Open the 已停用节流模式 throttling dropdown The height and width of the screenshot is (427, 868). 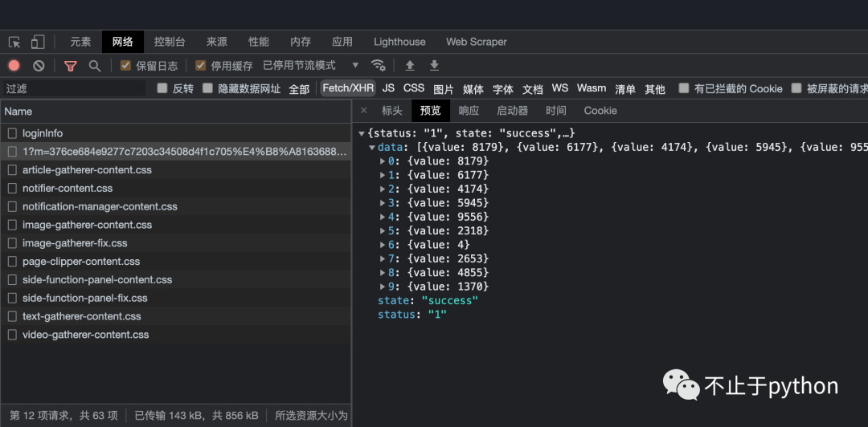(310, 66)
